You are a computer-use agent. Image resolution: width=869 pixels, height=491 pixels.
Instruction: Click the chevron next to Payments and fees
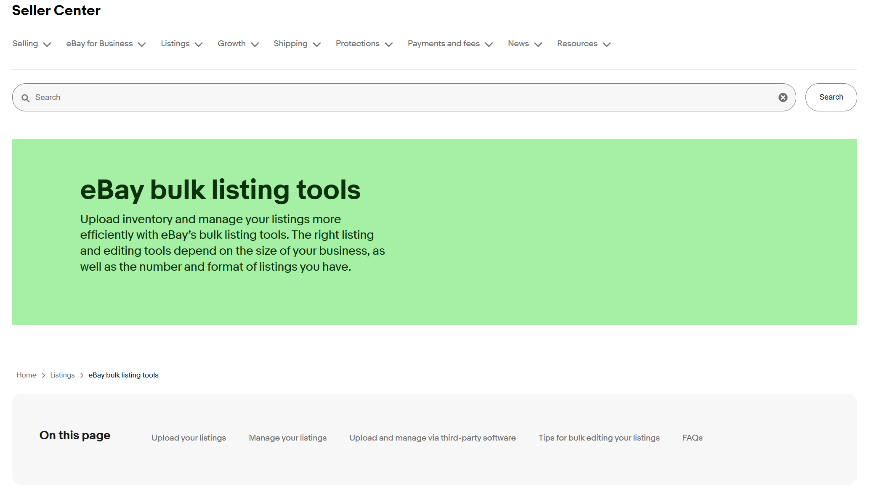tap(489, 45)
